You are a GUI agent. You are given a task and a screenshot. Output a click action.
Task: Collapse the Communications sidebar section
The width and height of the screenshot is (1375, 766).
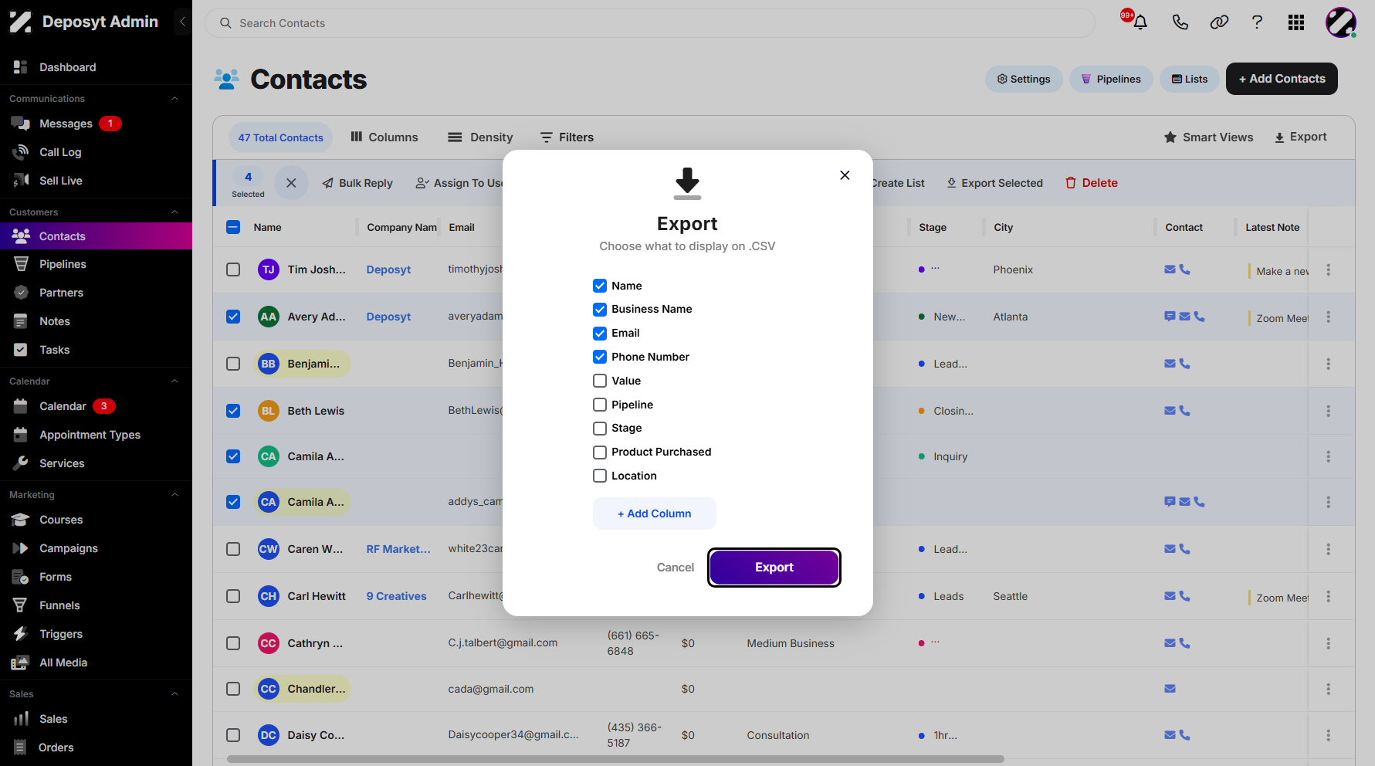(174, 99)
